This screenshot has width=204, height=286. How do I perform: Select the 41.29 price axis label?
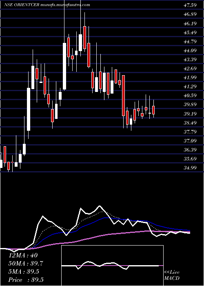click(x=190, y=87)
